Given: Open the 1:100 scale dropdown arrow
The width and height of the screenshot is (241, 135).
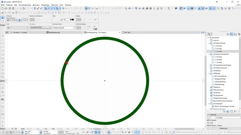Looking at the screenshot, I should pos(58,129).
